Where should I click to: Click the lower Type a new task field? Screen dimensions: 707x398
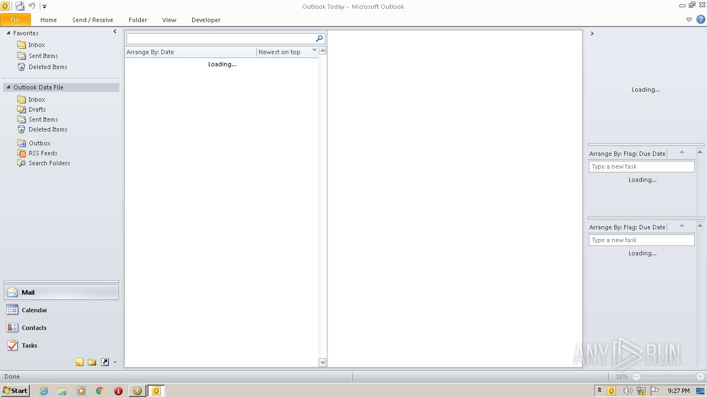coord(641,240)
